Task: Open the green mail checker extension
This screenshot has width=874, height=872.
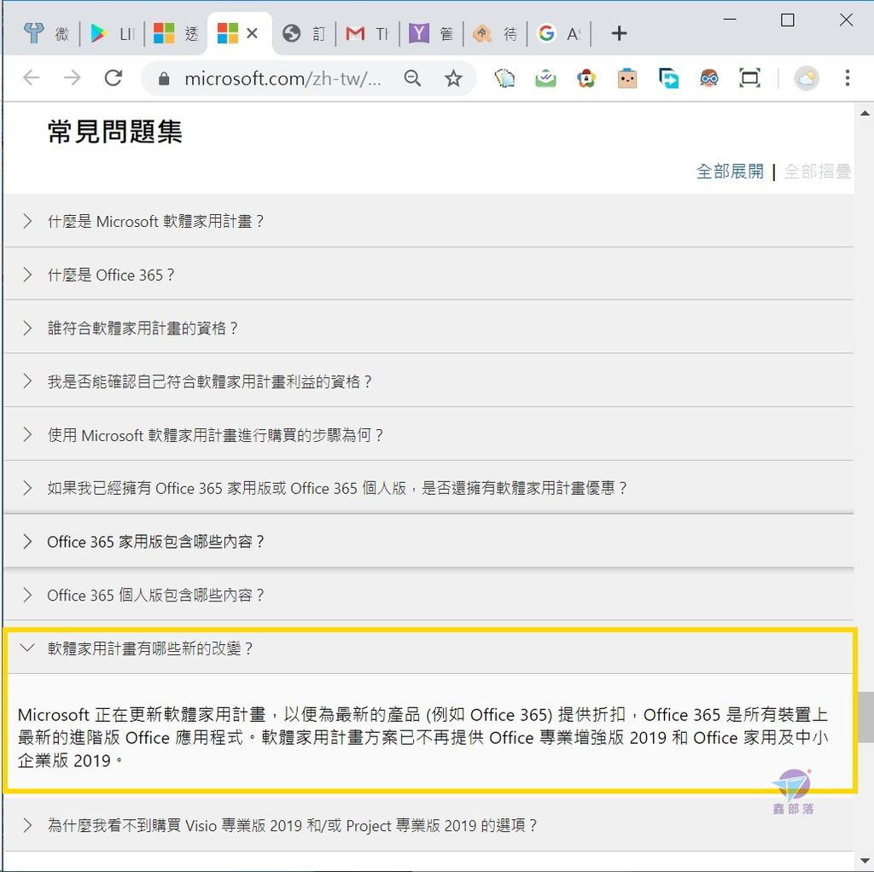Action: [545, 78]
